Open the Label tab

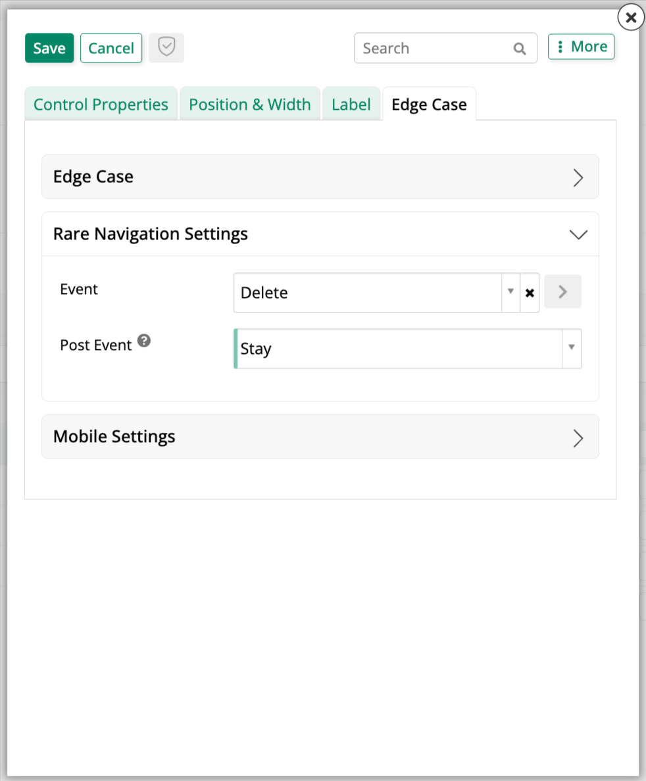(351, 104)
